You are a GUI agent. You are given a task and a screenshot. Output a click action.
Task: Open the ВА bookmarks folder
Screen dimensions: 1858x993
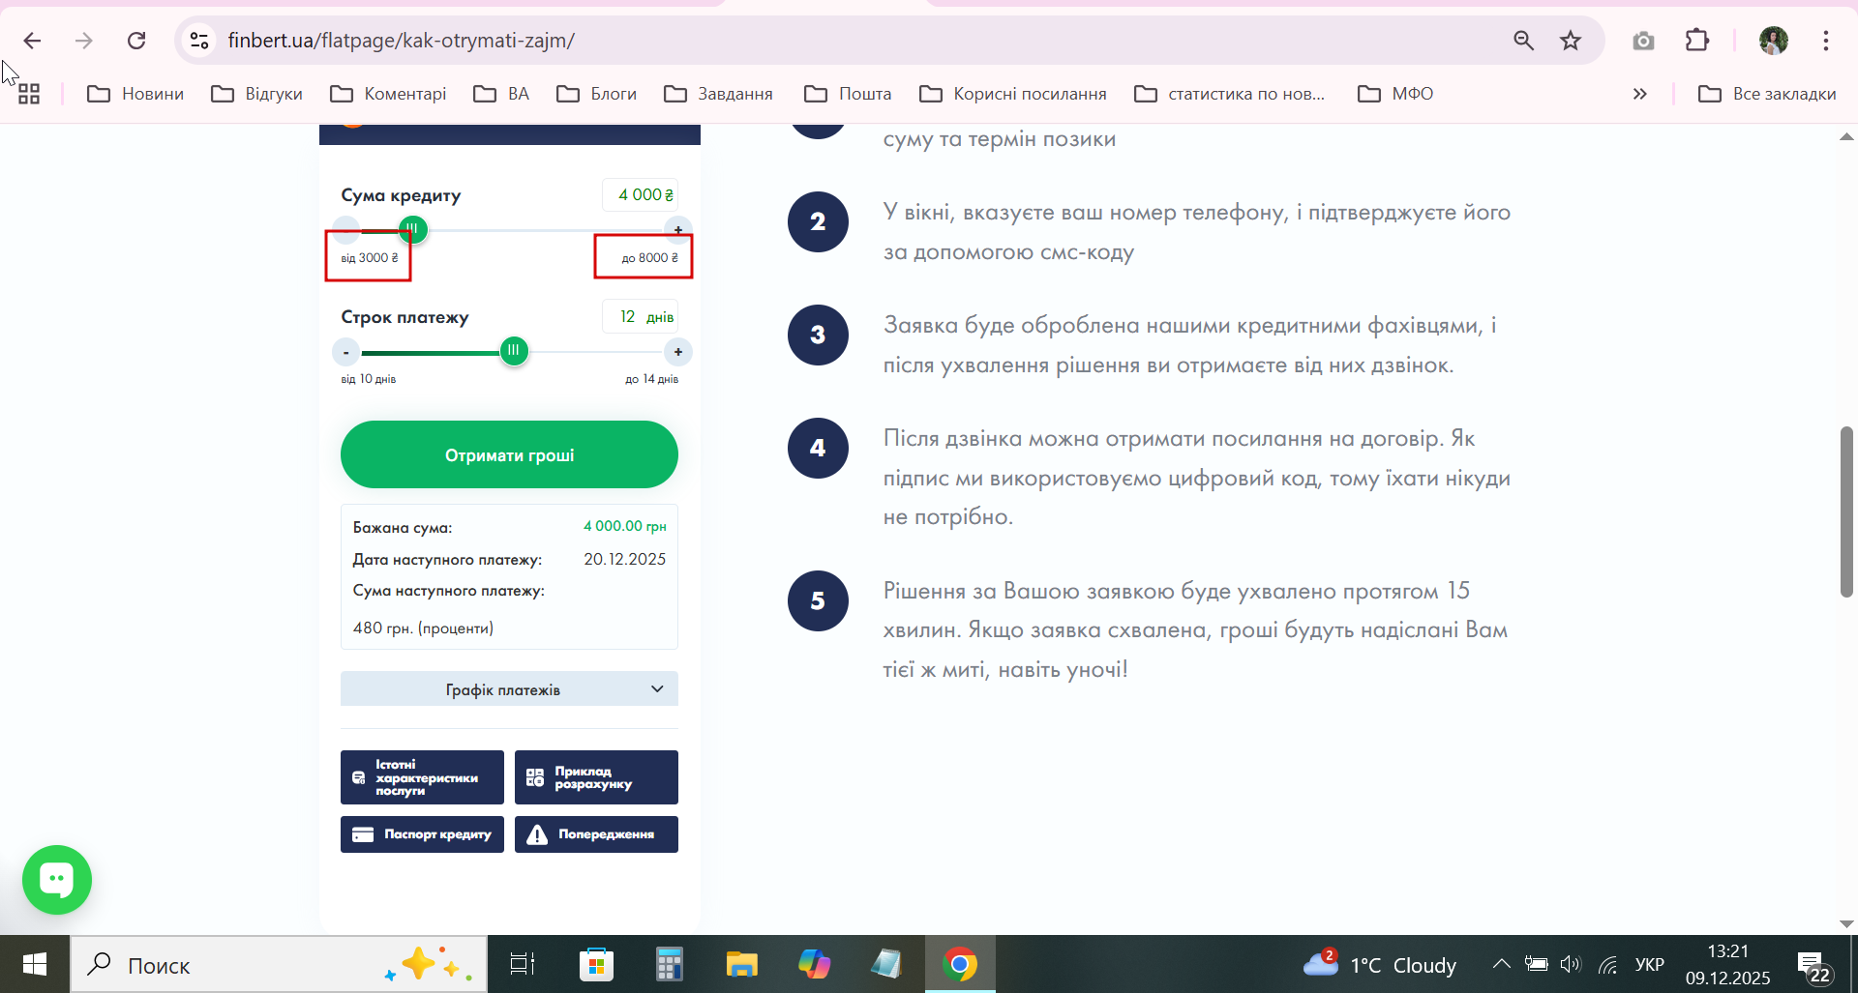(501, 94)
